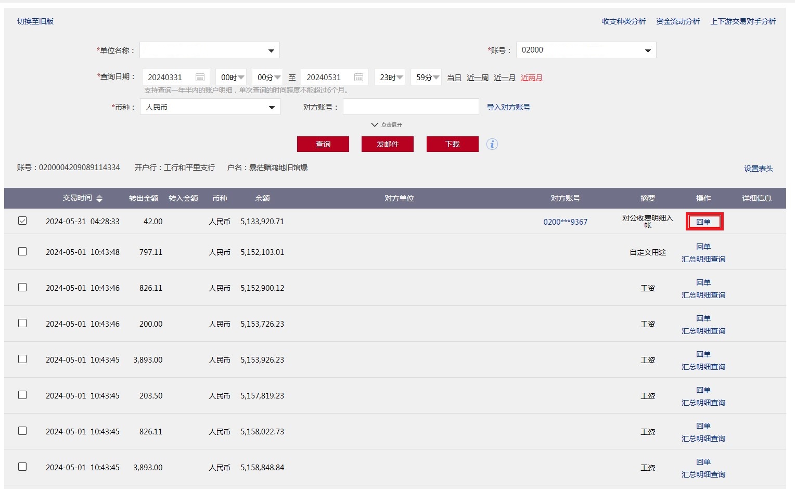Viewport: 795px width, 489px height.
Task: Focus the 对方账号 input field
Action: (x=411, y=107)
